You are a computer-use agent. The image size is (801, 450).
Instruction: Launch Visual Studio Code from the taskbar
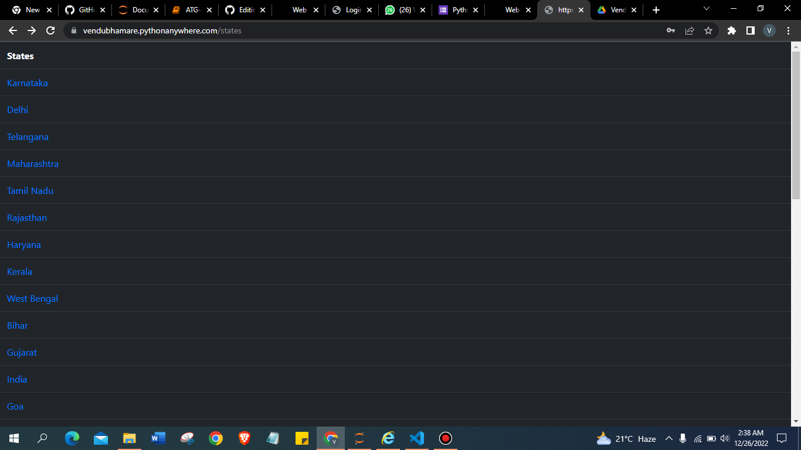point(416,438)
